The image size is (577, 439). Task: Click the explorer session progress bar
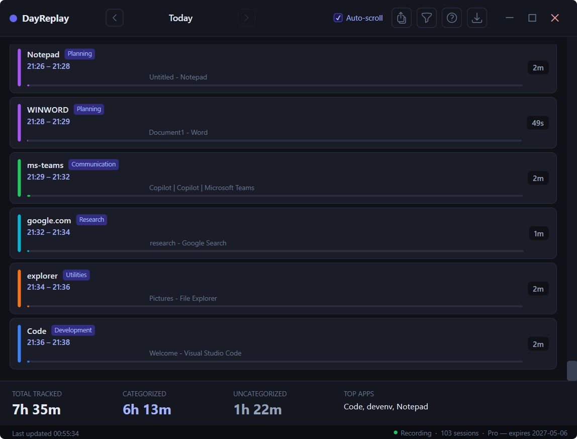coord(275,306)
